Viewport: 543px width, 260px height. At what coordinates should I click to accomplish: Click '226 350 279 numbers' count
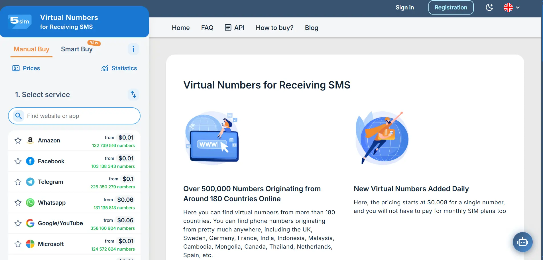[113, 187]
